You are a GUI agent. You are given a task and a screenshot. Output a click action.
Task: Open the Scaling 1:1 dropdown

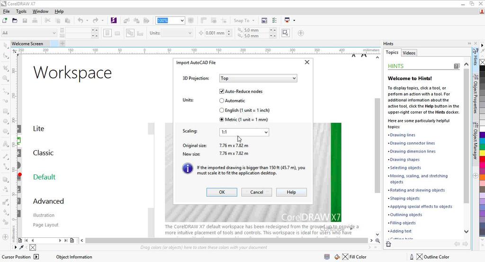coord(244,132)
